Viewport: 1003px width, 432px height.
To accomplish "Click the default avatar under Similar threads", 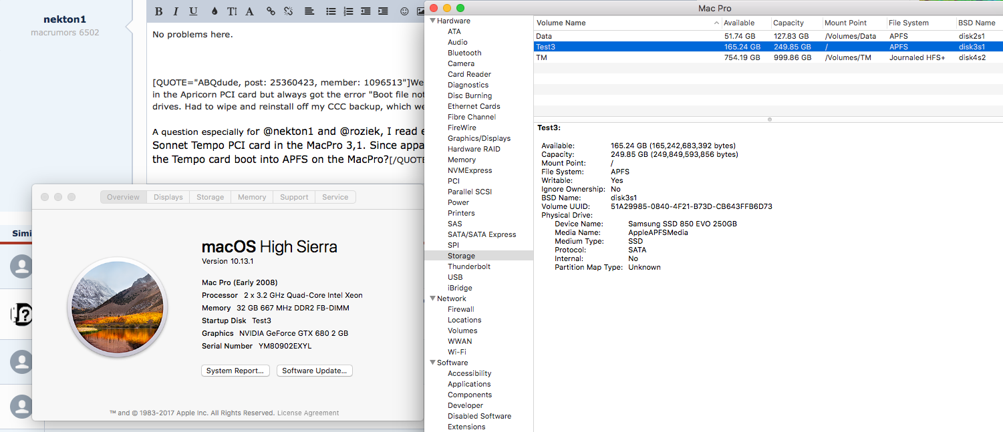I will (x=22, y=266).
